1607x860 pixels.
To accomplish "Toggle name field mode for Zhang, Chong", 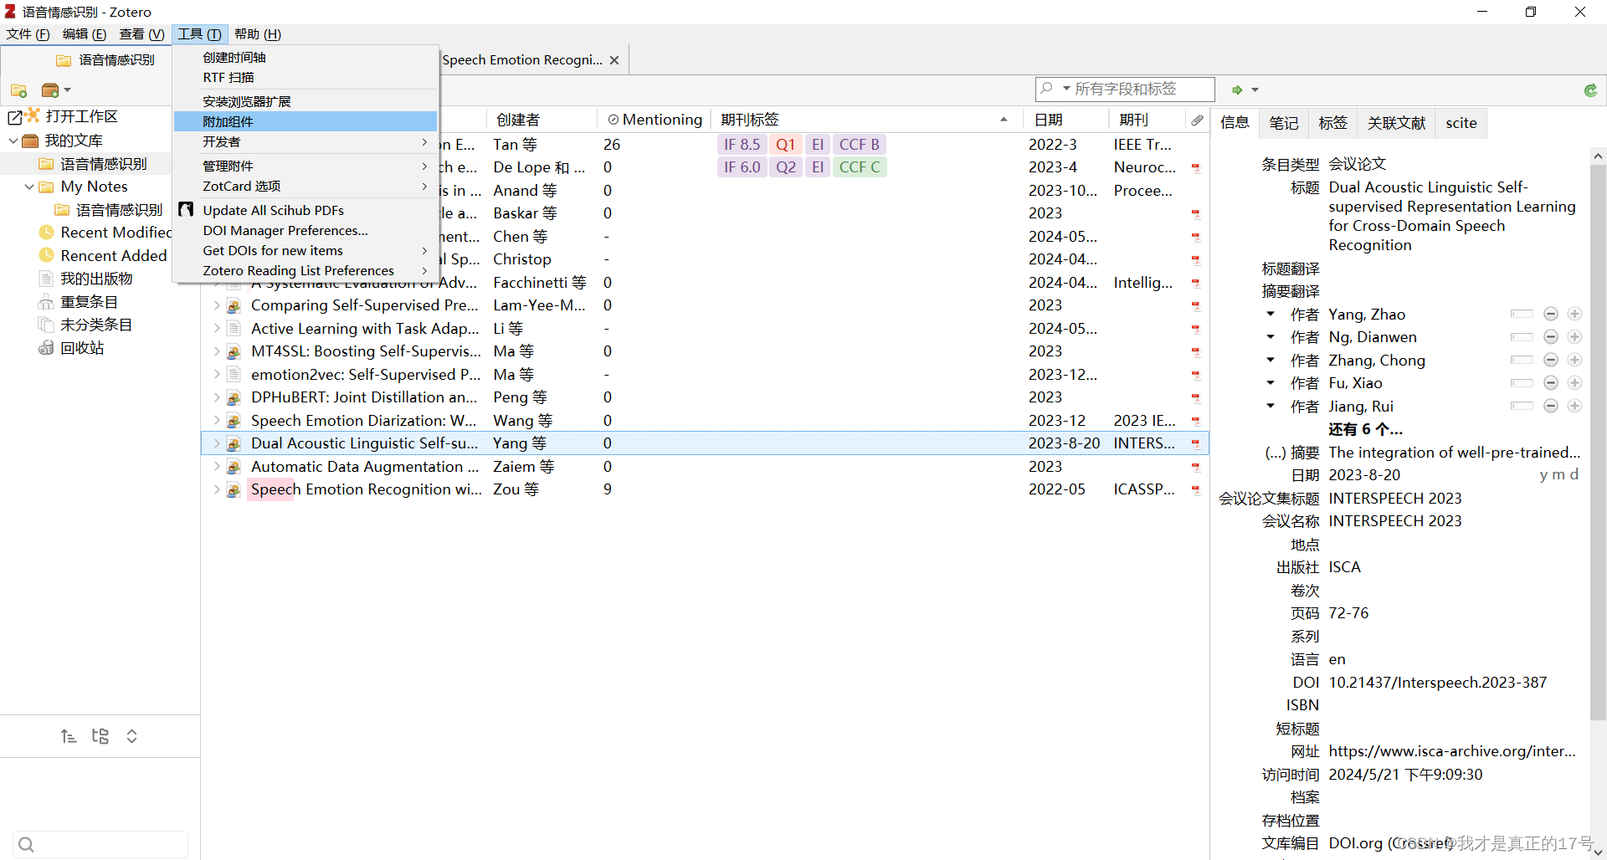I will [x=1522, y=361].
